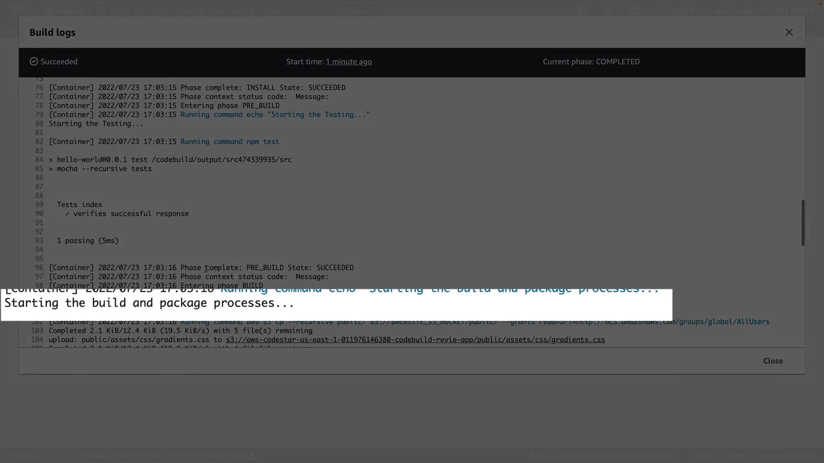Click 'verifies successful response' test result line
The image size is (824, 463).
coord(130,213)
